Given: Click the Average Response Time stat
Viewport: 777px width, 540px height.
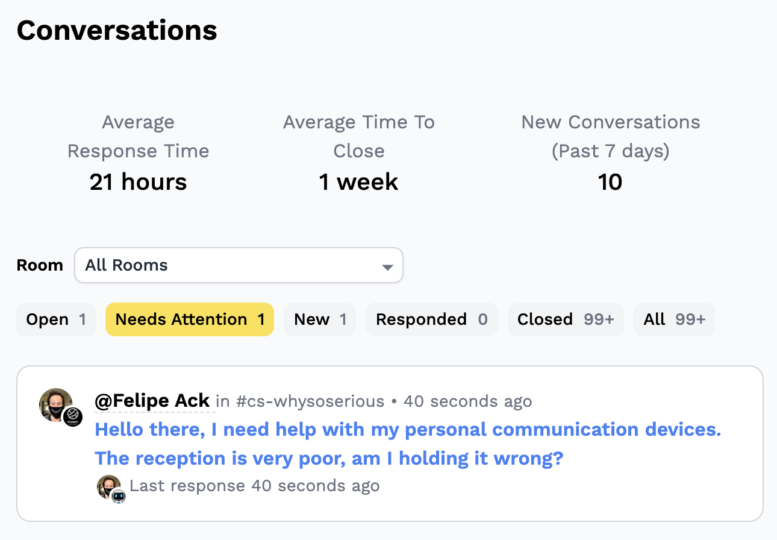Looking at the screenshot, I should coord(138,182).
